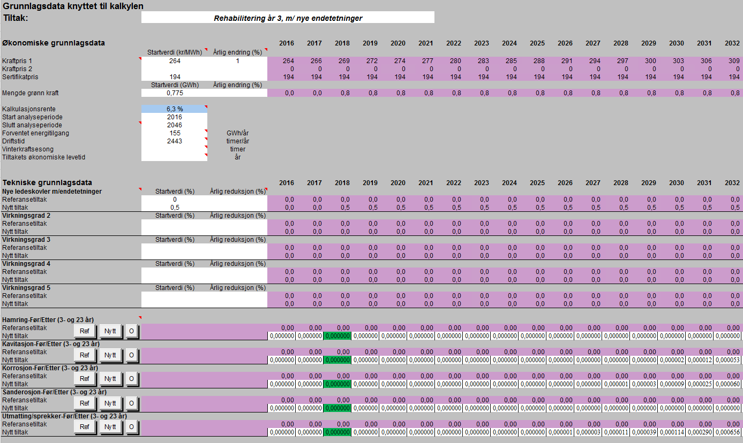743x443 pixels.
Task: Select the Driftstid cell 2443
Action: 174,141
